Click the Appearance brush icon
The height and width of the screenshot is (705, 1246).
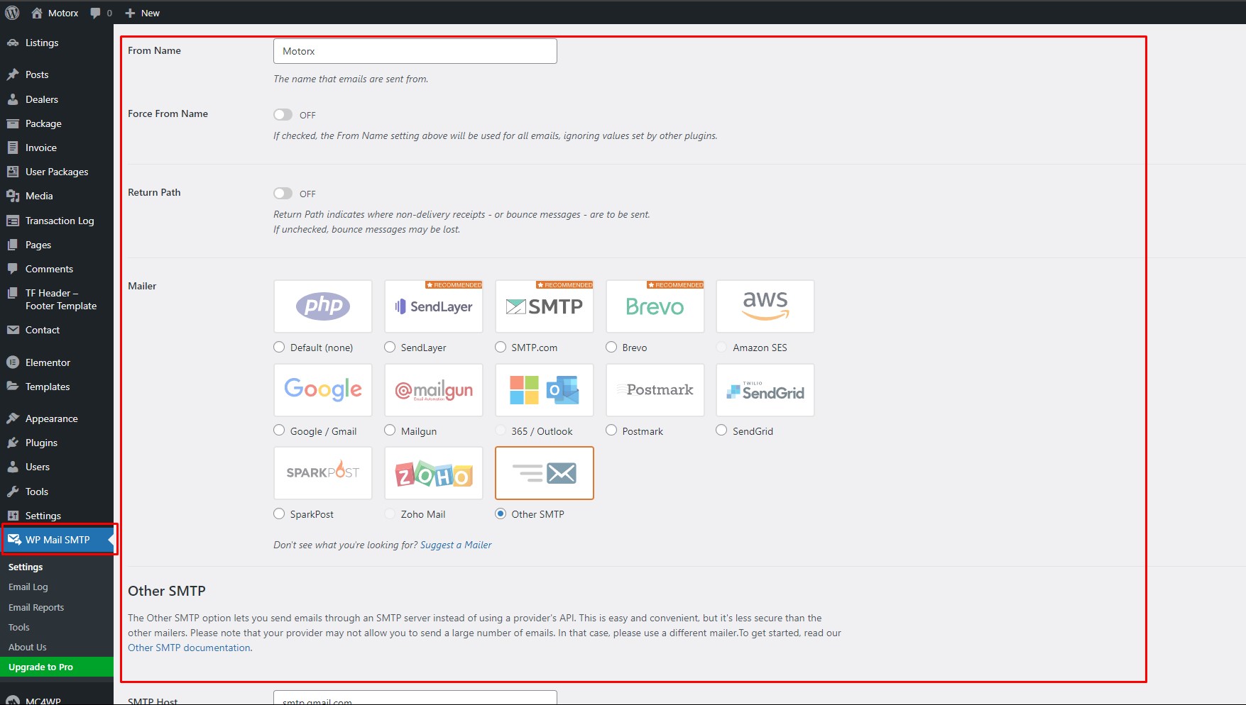[x=13, y=418]
